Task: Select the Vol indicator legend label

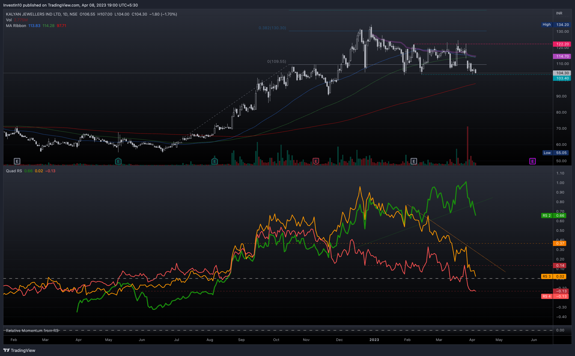Action: pyautogui.click(x=9, y=20)
